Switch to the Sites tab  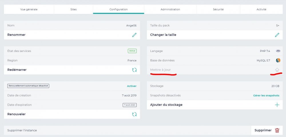(x=74, y=9)
